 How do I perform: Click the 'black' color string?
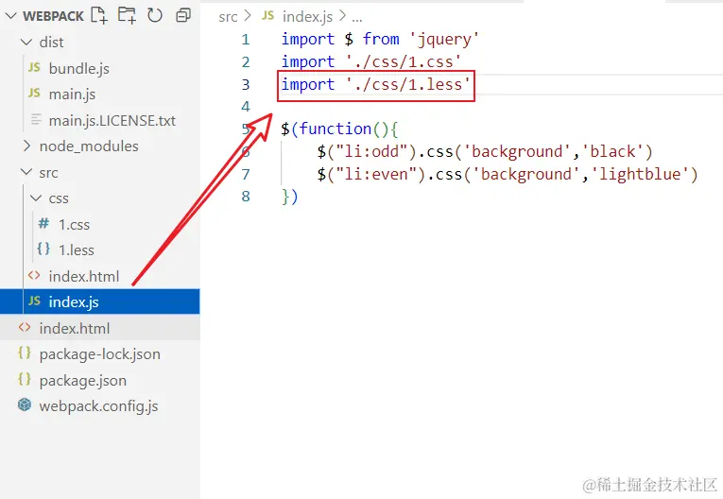click(x=611, y=151)
